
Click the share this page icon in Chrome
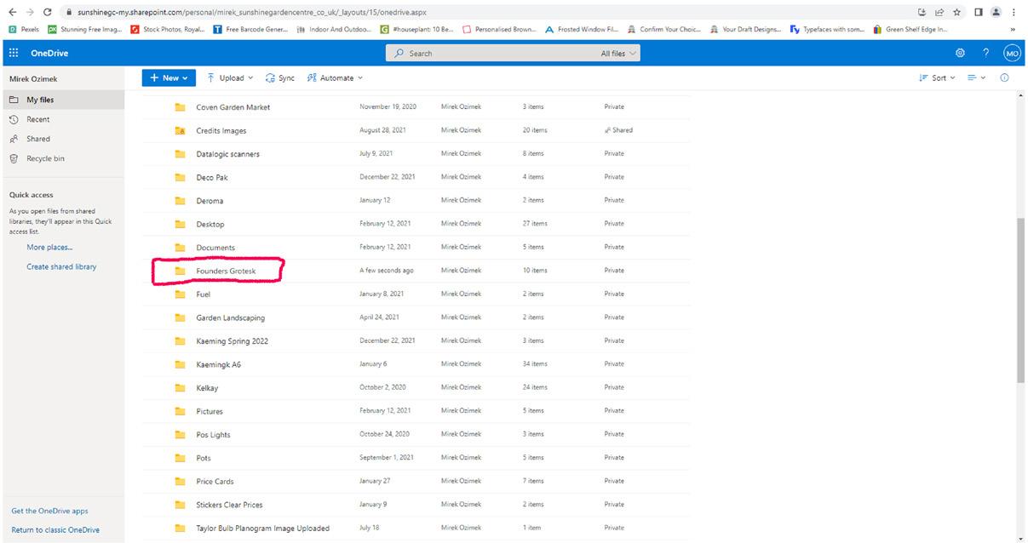coord(939,12)
